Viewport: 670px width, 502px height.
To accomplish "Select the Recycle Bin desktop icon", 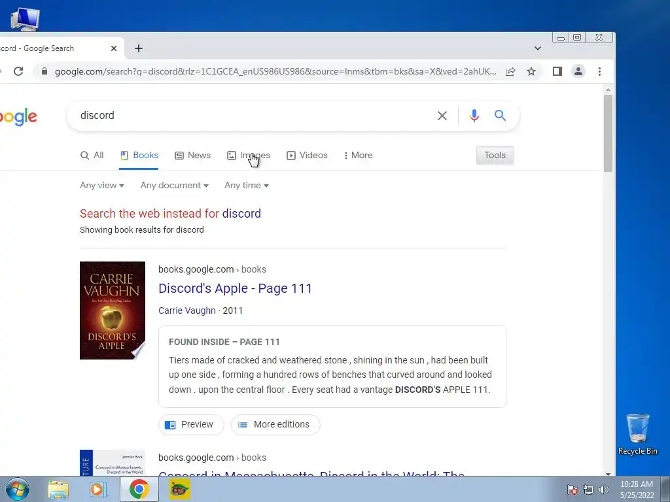I will click(637, 434).
